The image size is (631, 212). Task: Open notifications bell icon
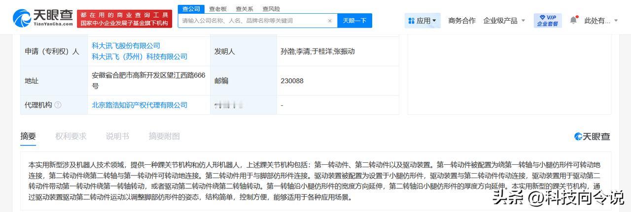coord(573,20)
